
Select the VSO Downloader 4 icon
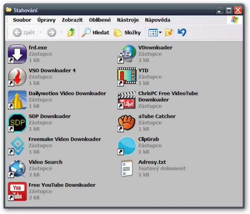pyautogui.click(x=17, y=77)
